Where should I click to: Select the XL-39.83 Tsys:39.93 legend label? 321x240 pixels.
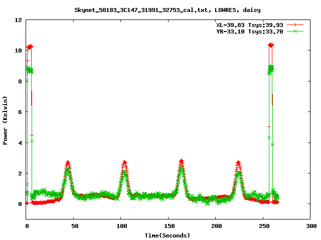[x=250, y=25]
